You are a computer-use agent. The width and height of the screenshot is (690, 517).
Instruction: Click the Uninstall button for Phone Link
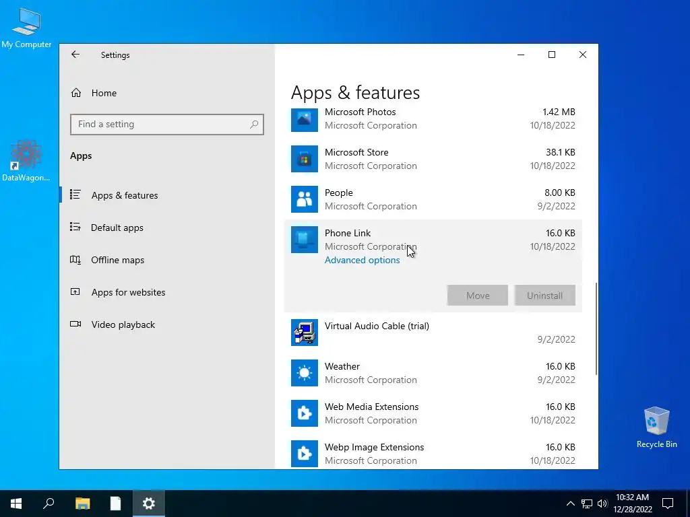point(544,296)
